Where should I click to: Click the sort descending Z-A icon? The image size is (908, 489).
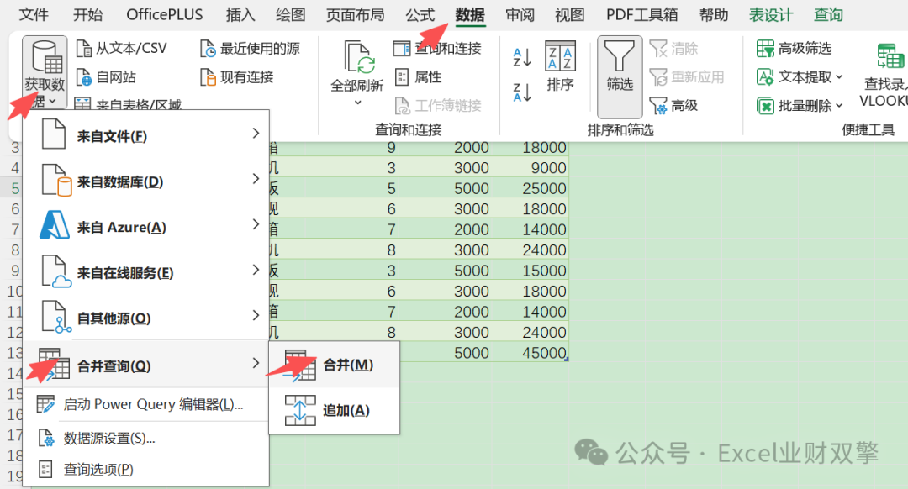pyautogui.click(x=522, y=92)
